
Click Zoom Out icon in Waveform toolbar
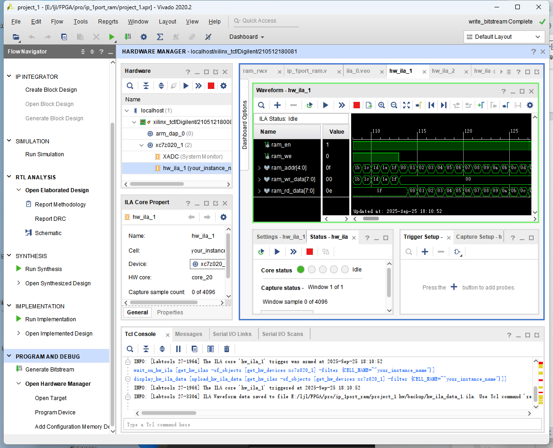pyautogui.click(x=394, y=105)
